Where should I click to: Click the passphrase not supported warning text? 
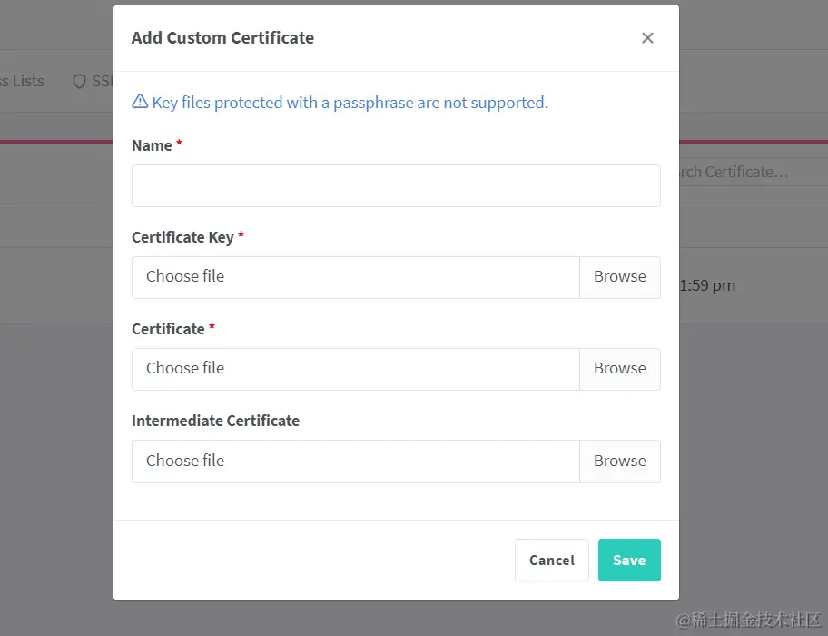coord(350,103)
